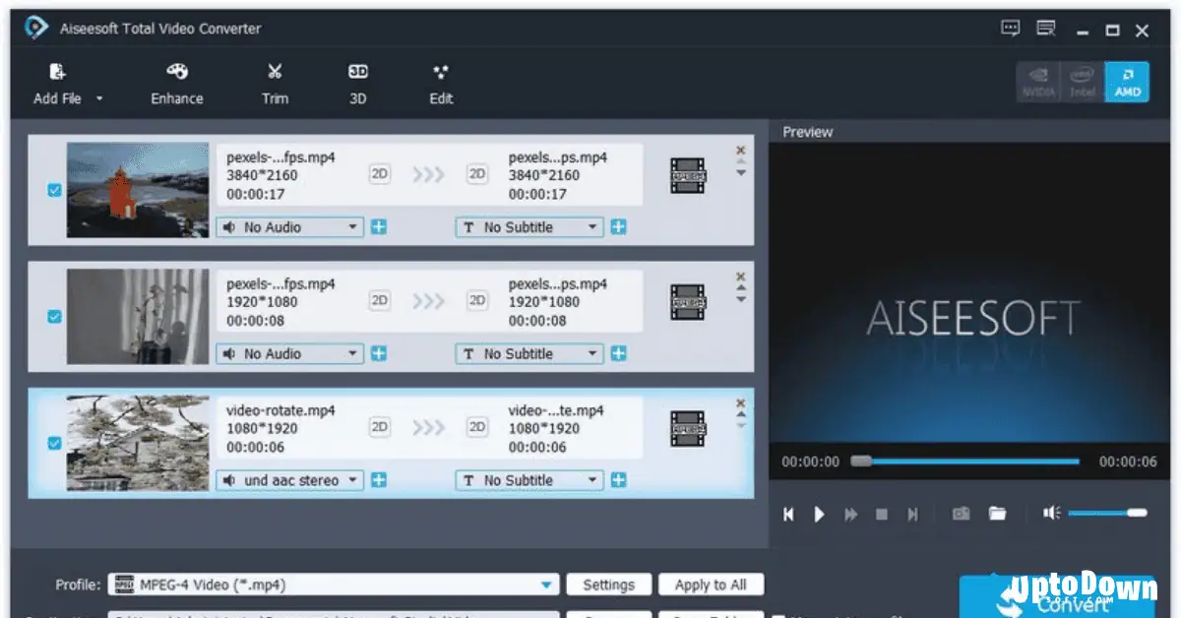The height and width of the screenshot is (618, 1181).
Task: Switch acceleration to Intel
Action: [1083, 82]
